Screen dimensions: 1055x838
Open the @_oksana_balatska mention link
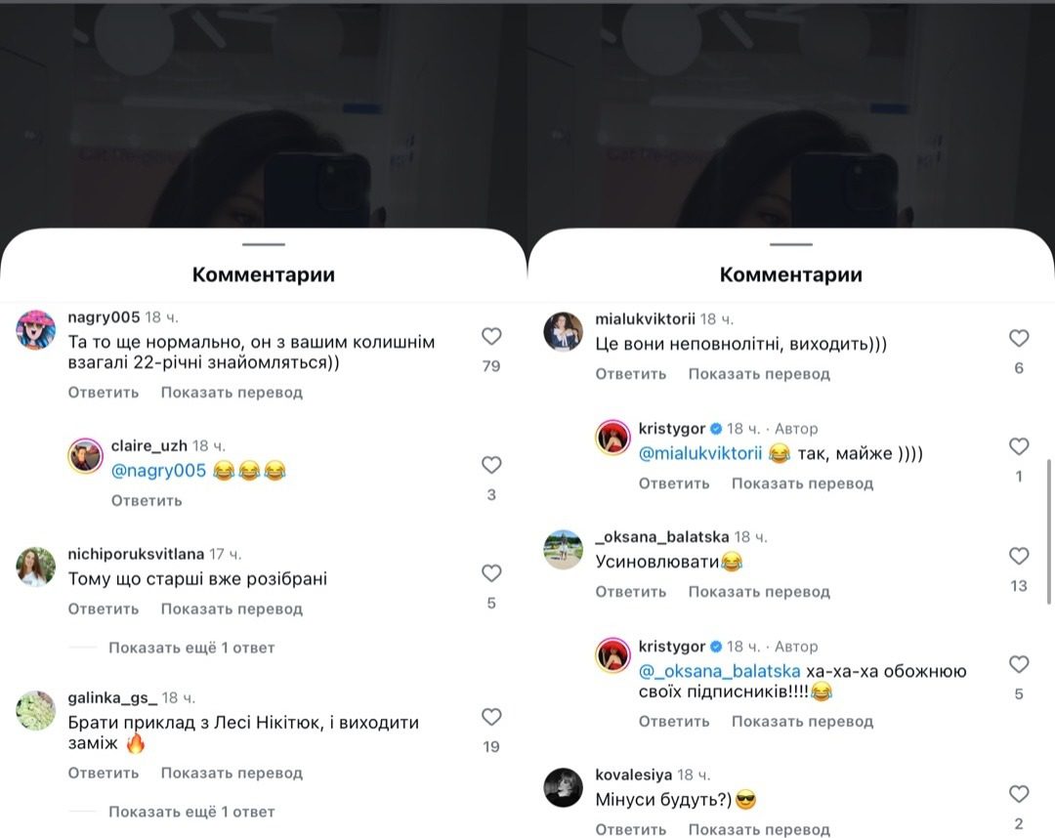pos(719,671)
